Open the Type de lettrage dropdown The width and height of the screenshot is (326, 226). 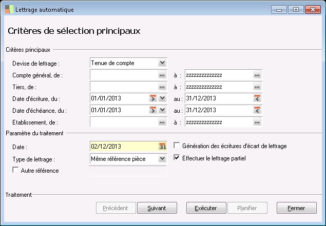162,158
